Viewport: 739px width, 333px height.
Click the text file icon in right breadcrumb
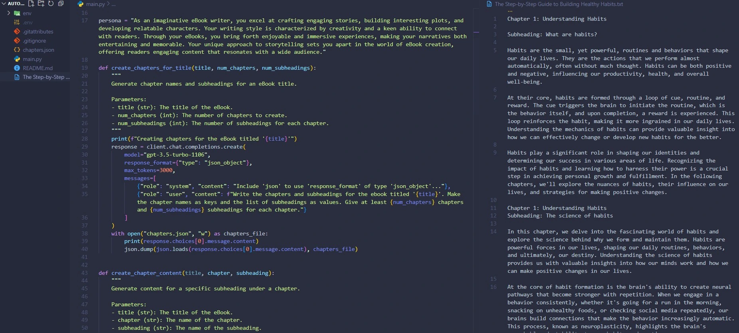pos(489,4)
